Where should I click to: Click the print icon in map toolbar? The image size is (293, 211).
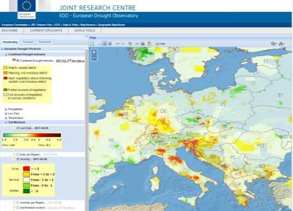(x=143, y=44)
